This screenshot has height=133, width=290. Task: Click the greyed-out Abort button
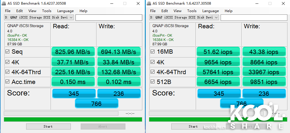click(x=103, y=126)
